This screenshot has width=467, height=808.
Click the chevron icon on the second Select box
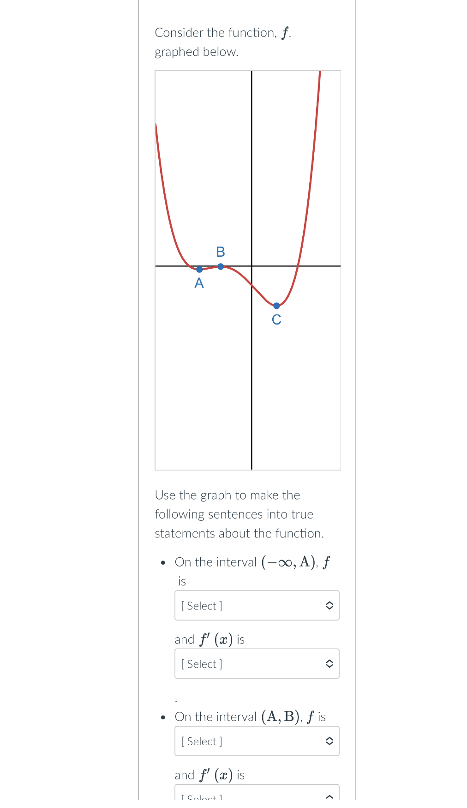[x=329, y=664]
